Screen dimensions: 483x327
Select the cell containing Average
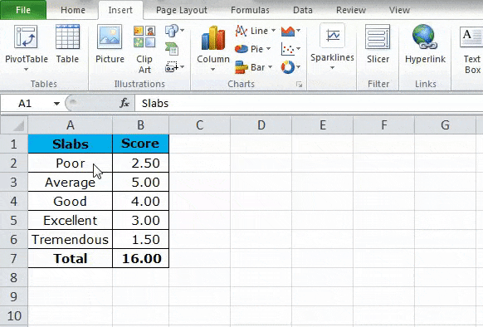pyautogui.click(x=71, y=182)
